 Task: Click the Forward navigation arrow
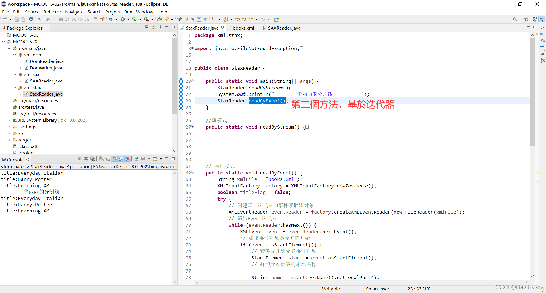click(x=263, y=19)
